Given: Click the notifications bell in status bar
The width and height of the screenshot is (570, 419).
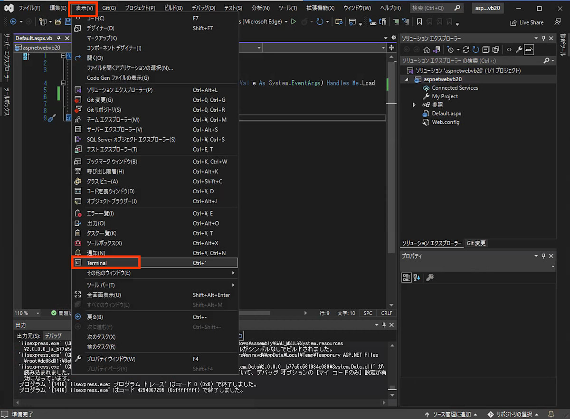Looking at the screenshot, I should [x=551, y=414].
